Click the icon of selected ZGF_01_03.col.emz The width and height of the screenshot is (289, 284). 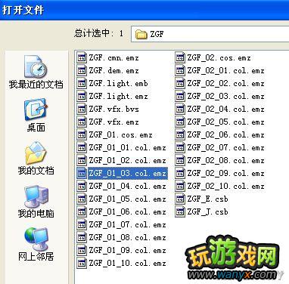click(82, 173)
